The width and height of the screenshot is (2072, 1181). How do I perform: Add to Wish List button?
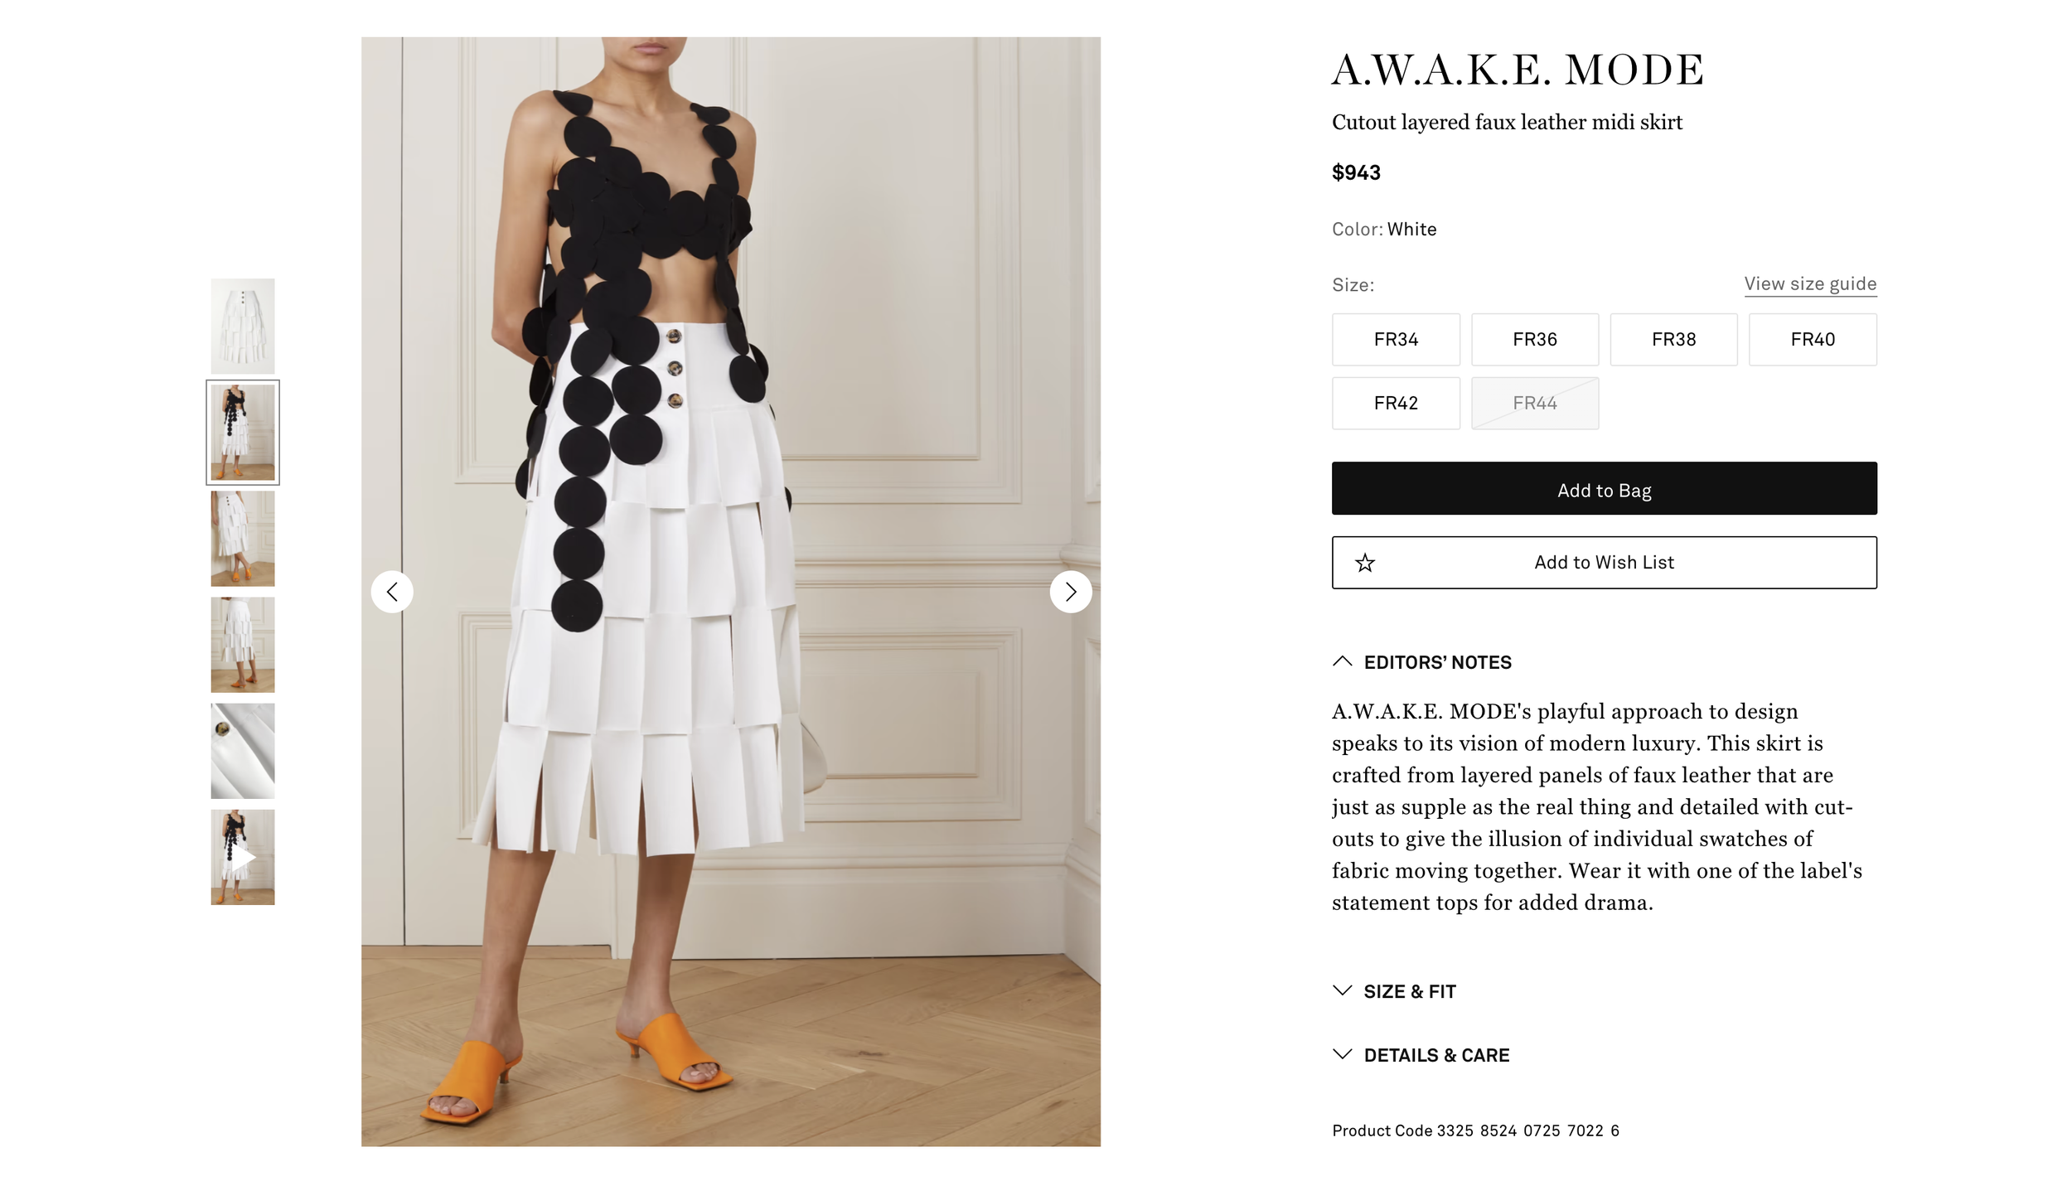[1605, 563]
